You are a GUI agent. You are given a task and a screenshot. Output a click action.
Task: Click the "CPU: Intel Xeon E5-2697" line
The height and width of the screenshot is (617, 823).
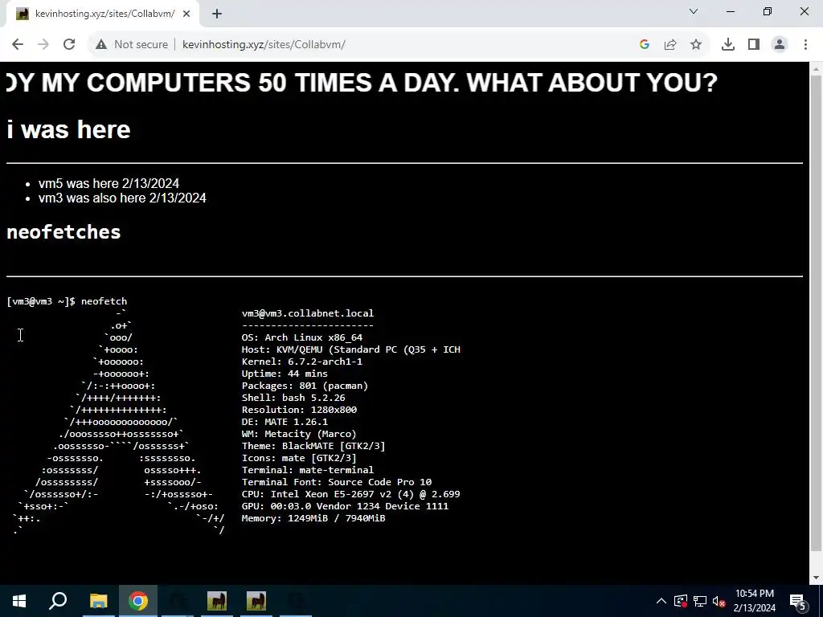click(x=350, y=494)
